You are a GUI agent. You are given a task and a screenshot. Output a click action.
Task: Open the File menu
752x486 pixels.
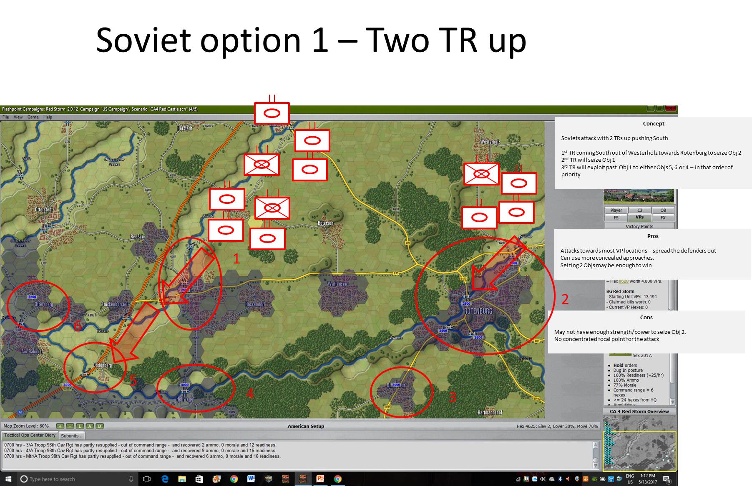[6, 117]
